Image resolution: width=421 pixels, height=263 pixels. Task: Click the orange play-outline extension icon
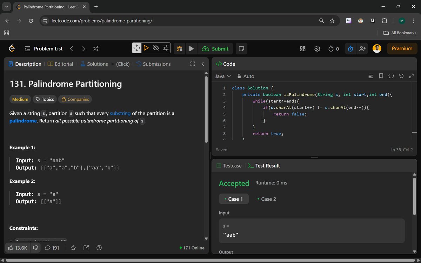click(x=146, y=48)
